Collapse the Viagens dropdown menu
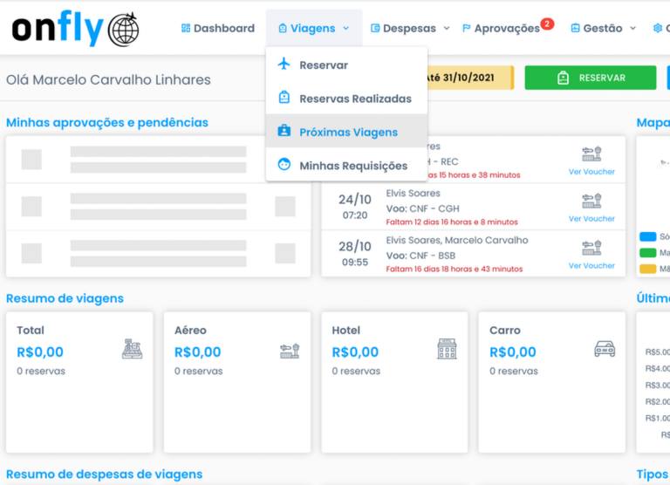 [x=313, y=29]
